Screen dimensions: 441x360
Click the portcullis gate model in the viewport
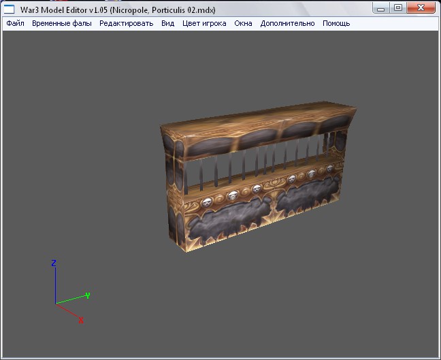[x=257, y=176]
